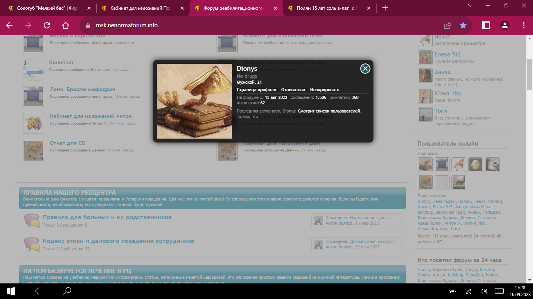Click the Tiara avatar thumbnail

click(425, 114)
